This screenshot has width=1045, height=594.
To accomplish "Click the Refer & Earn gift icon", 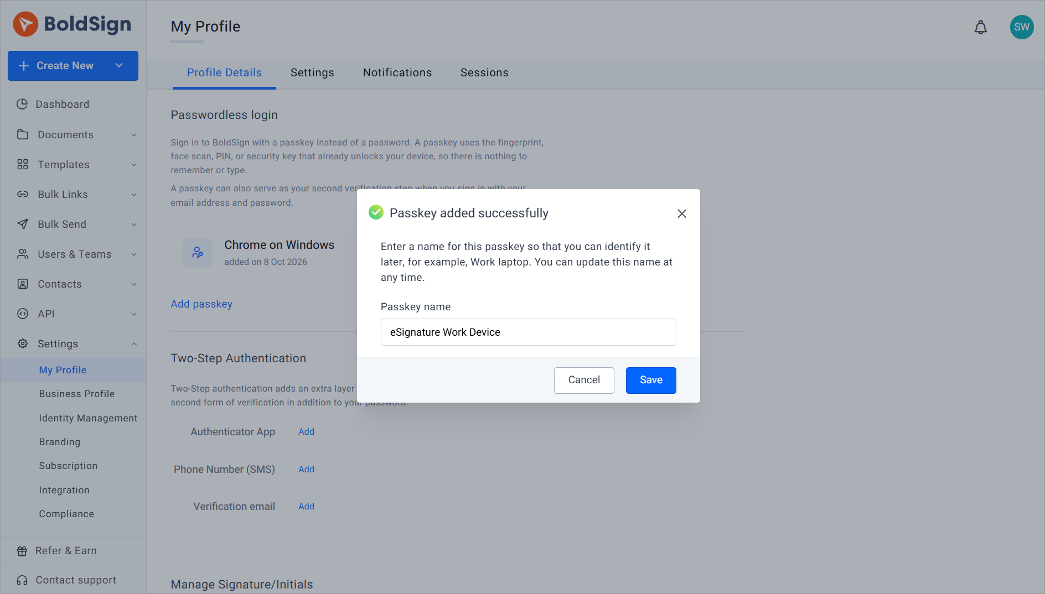I will click(22, 551).
